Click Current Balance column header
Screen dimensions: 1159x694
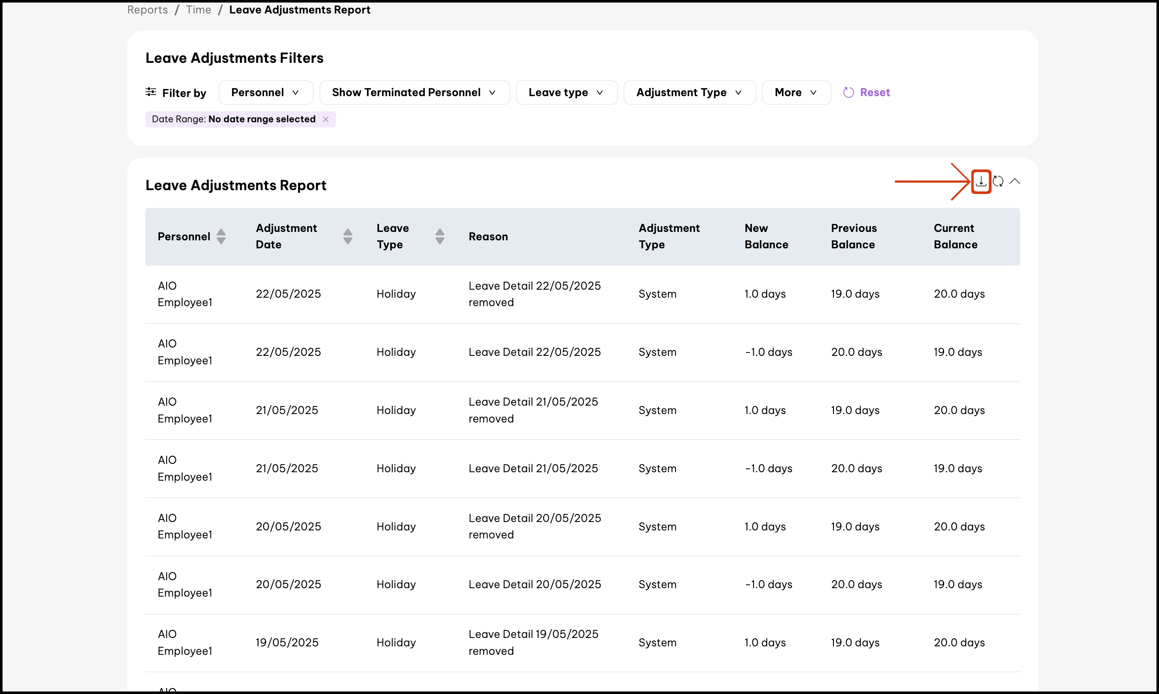tap(955, 237)
